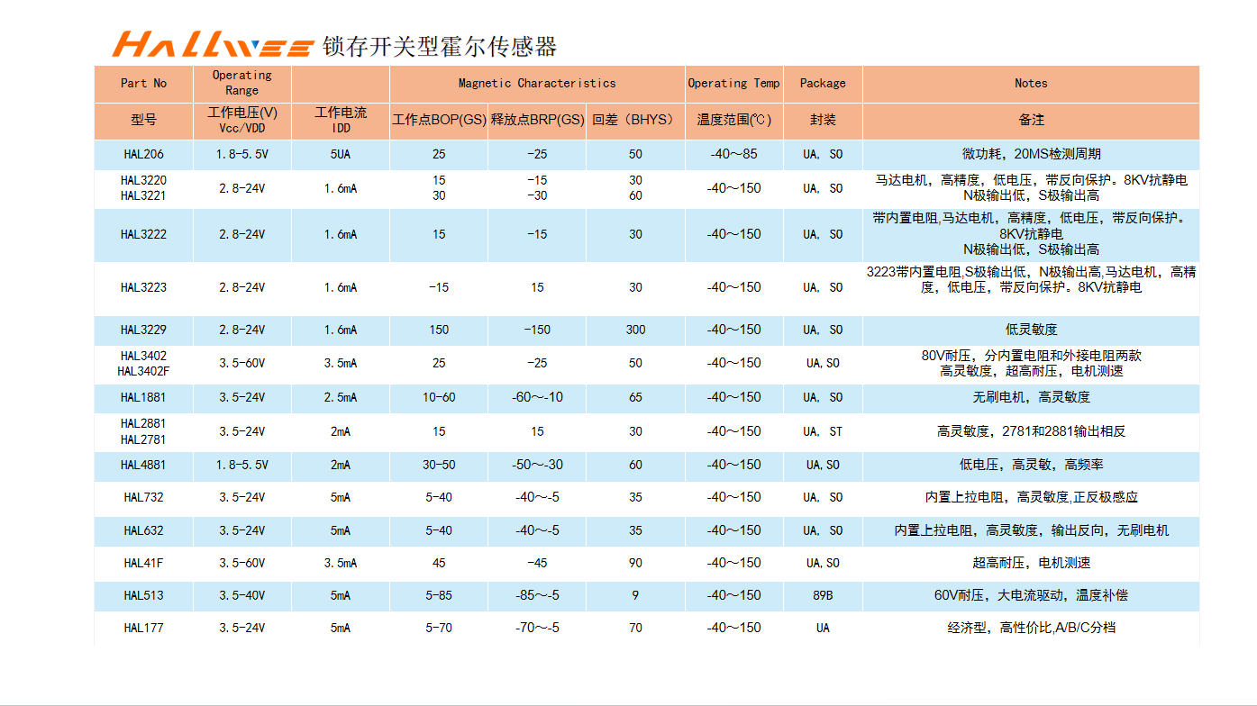Select part number HAL513

pos(144,595)
